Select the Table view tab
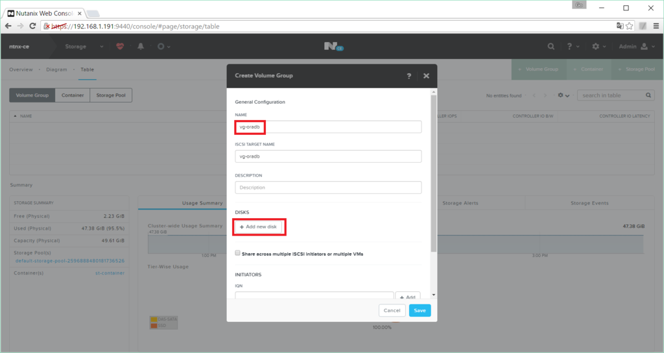The width and height of the screenshot is (664, 353). (88, 69)
